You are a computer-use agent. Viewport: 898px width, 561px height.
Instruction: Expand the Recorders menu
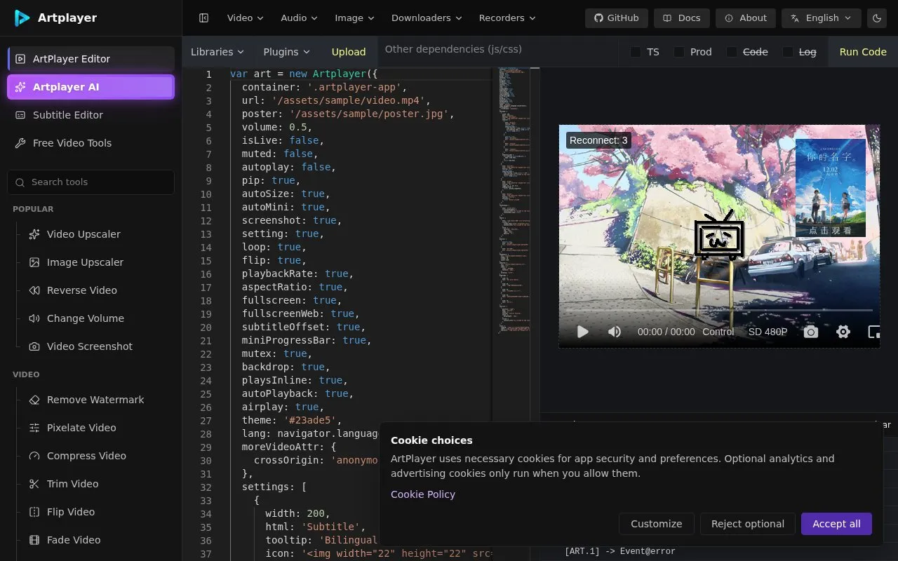[507, 18]
